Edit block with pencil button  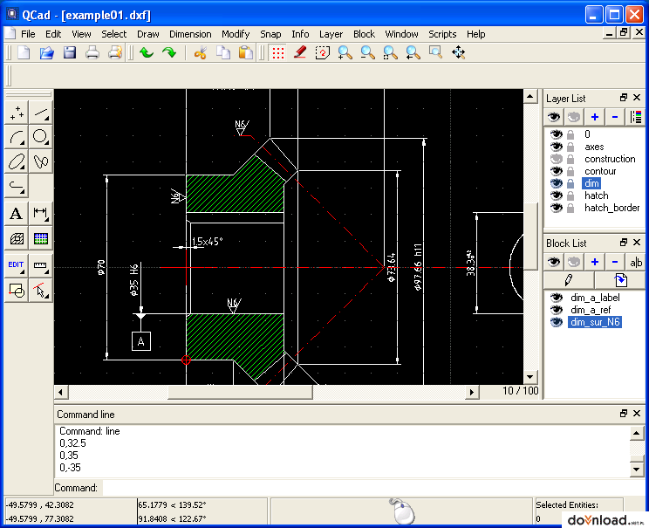click(569, 280)
